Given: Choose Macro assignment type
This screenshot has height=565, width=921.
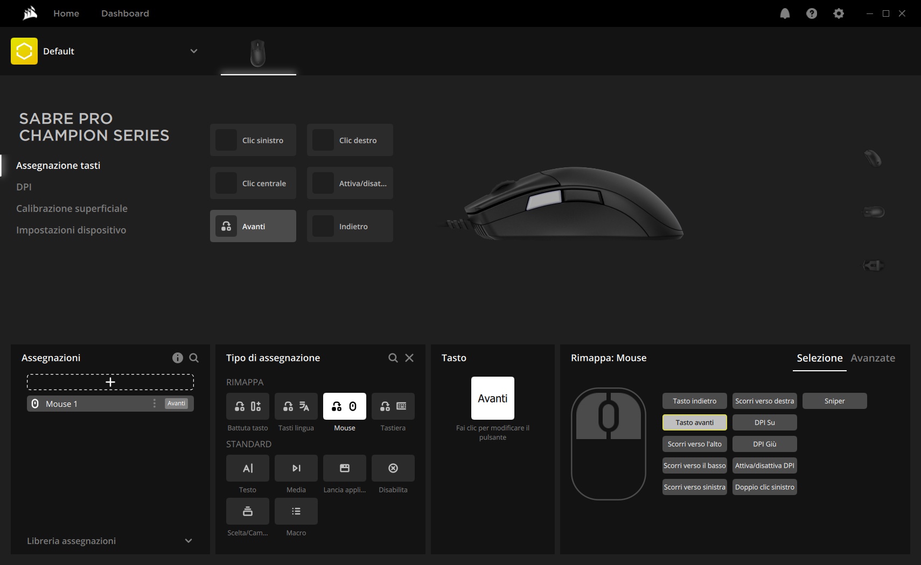Looking at the screenshot, I should [296, 511].
